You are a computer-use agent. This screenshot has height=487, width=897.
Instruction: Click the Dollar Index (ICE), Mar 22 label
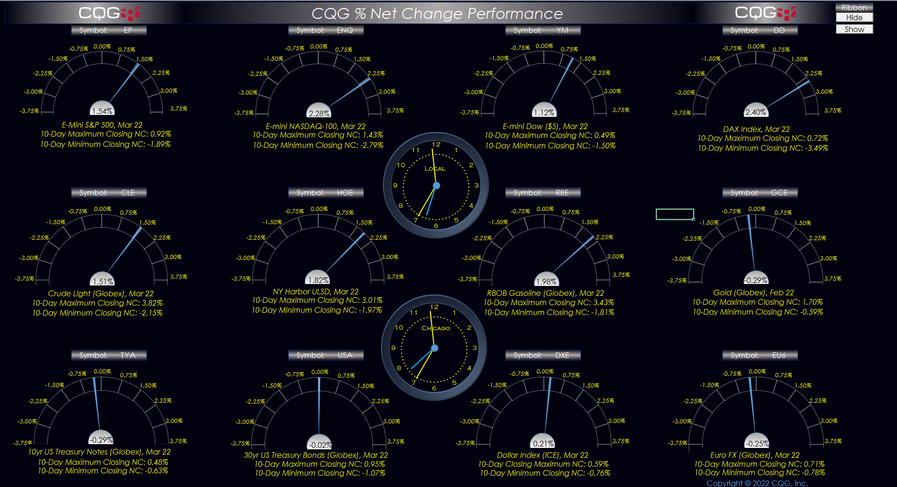point(542,455)
